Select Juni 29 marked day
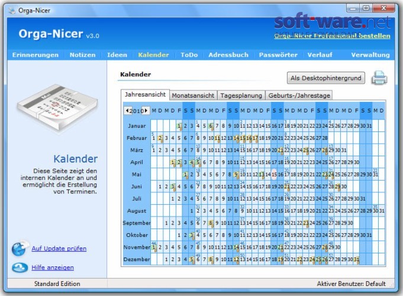 coord(337,186)
